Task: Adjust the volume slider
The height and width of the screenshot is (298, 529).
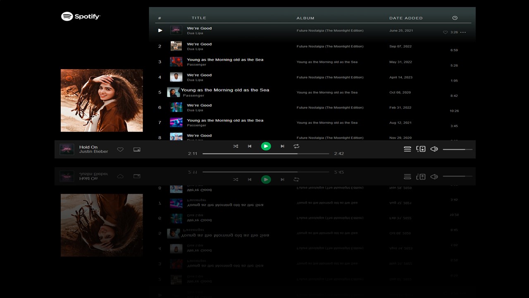Action: click(457, 149)
